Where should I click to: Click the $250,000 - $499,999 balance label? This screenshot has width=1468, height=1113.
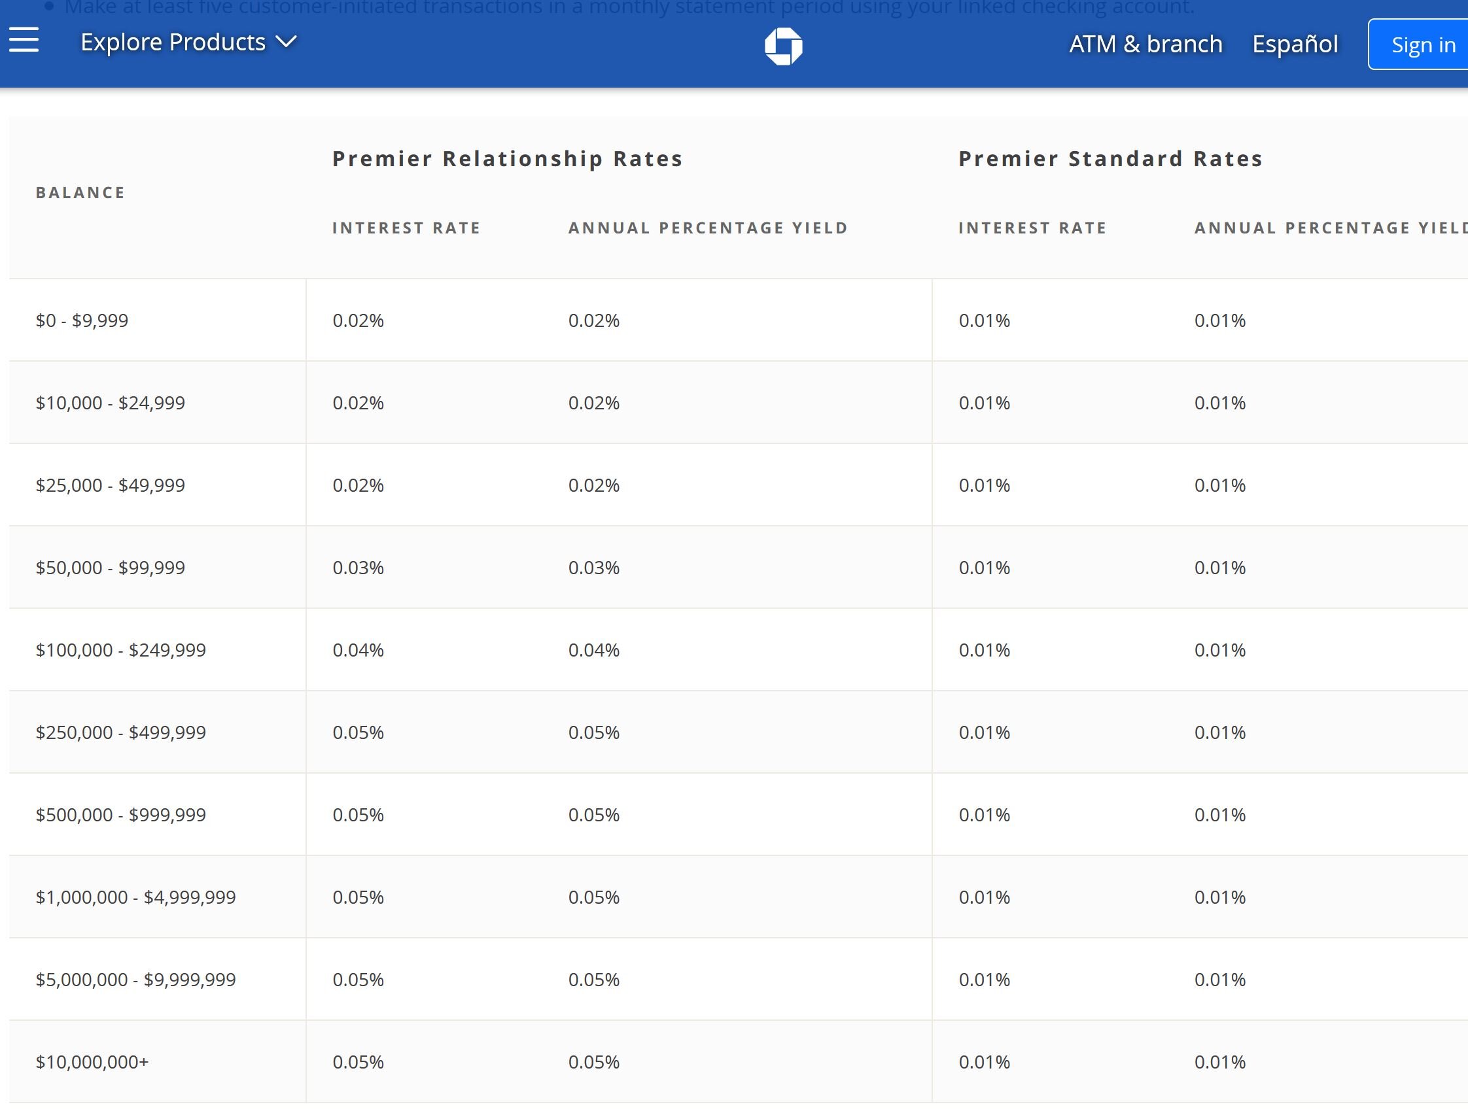point(121,732)
